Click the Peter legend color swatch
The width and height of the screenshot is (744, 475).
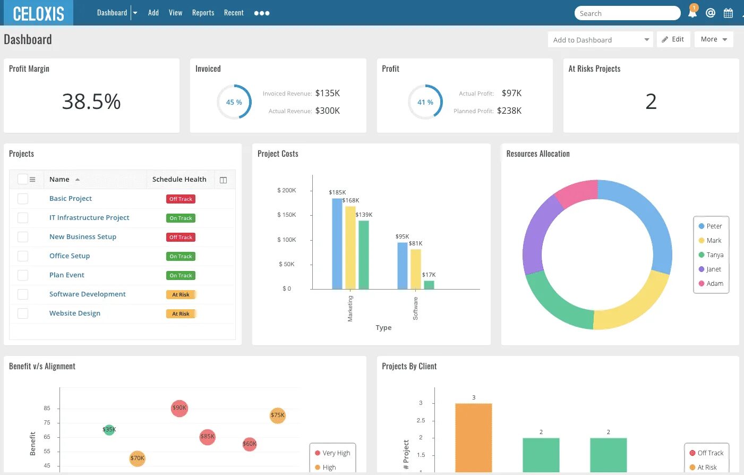pos(702,226)
